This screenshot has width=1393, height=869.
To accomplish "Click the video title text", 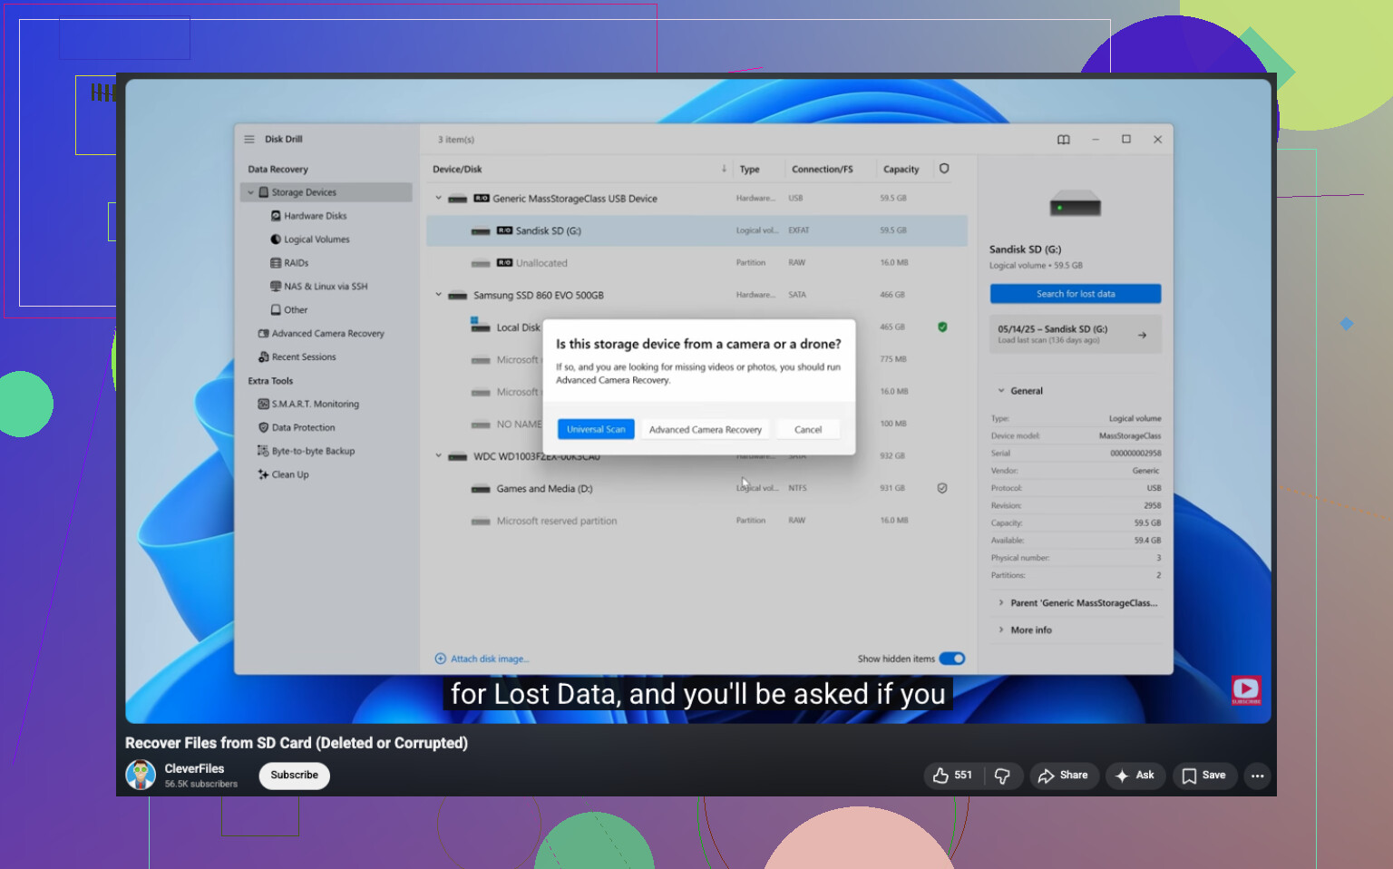I will 297,743.
